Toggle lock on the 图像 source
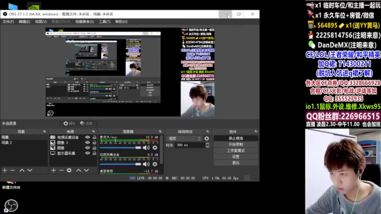Image resolution: width=381 pixels, height=214 pixels. [94, 148]
